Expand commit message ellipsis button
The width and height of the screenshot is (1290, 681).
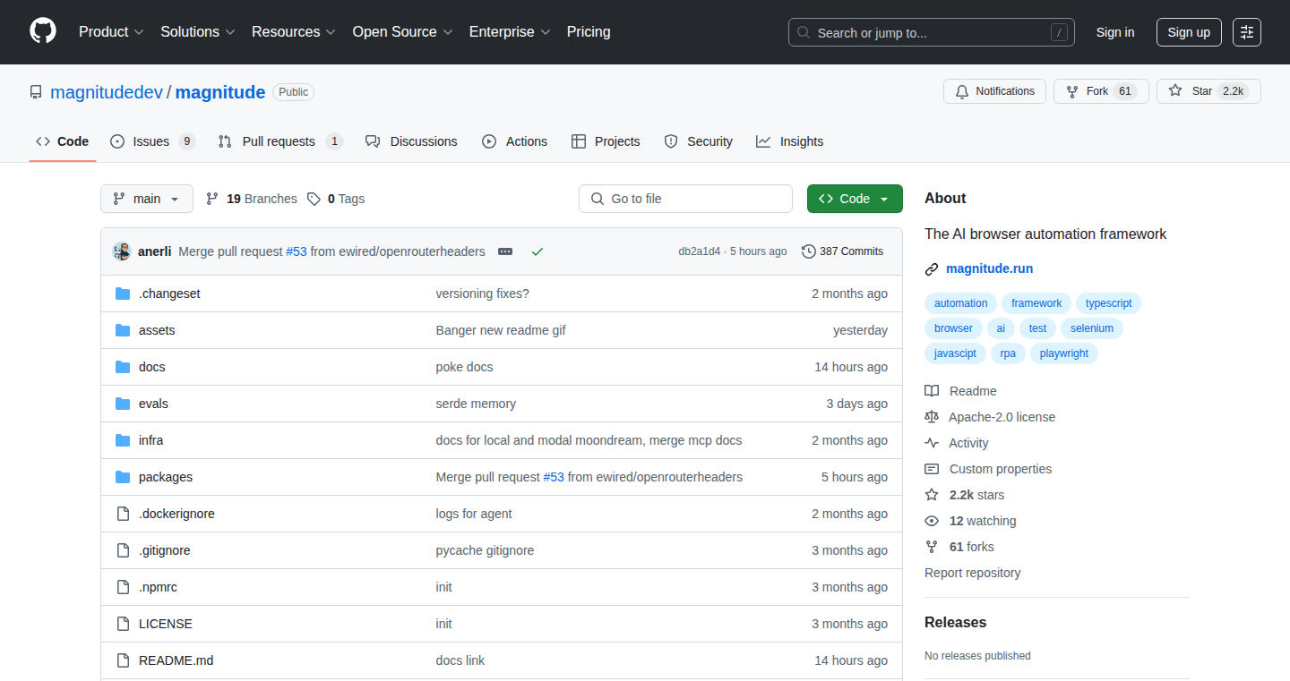(505, 251)
